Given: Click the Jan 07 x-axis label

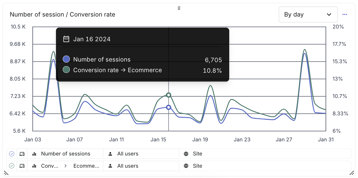Looking at the screenshot, I should pos(74,140).
